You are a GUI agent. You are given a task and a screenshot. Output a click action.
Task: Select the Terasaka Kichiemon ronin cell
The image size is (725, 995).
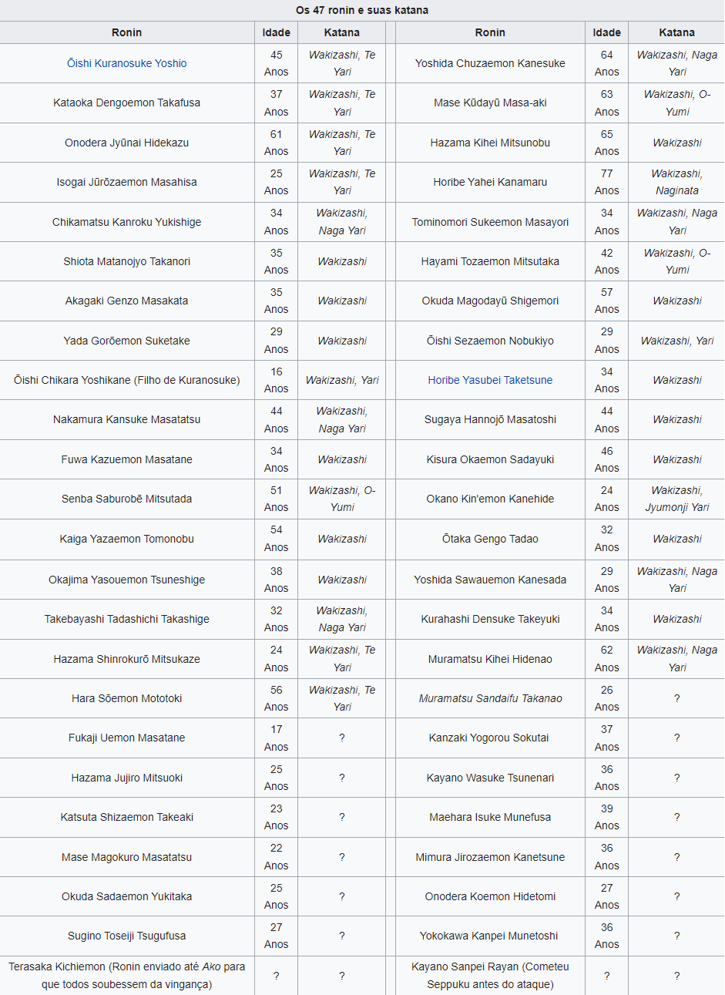click(x=126, y=975)
